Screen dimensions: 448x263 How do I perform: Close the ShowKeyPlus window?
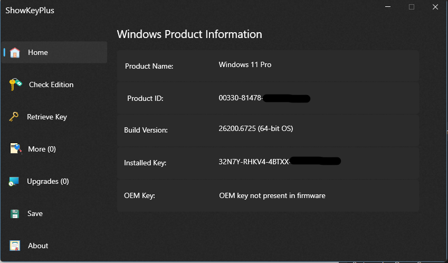[x=435, y=7]
